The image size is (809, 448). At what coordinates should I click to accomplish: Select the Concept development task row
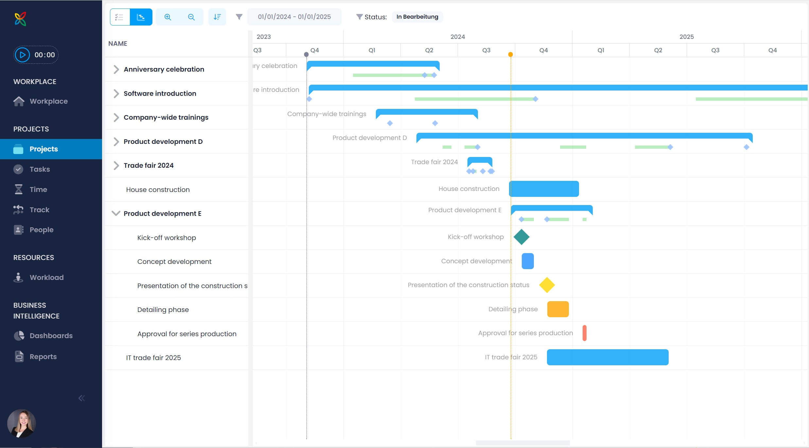click(x=177, y=262)
